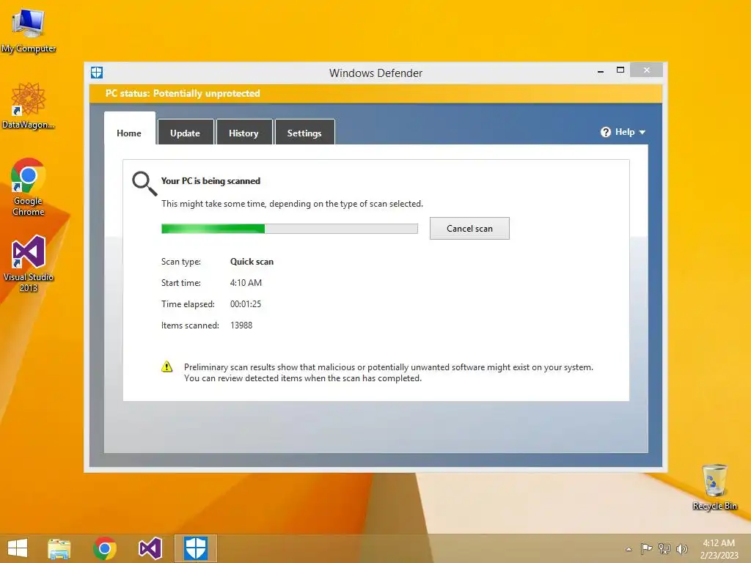Screen dimensions: 751x563
Task: Click 'This might take some time' description text
Action: pyautogui.click(x=292, y=204)
